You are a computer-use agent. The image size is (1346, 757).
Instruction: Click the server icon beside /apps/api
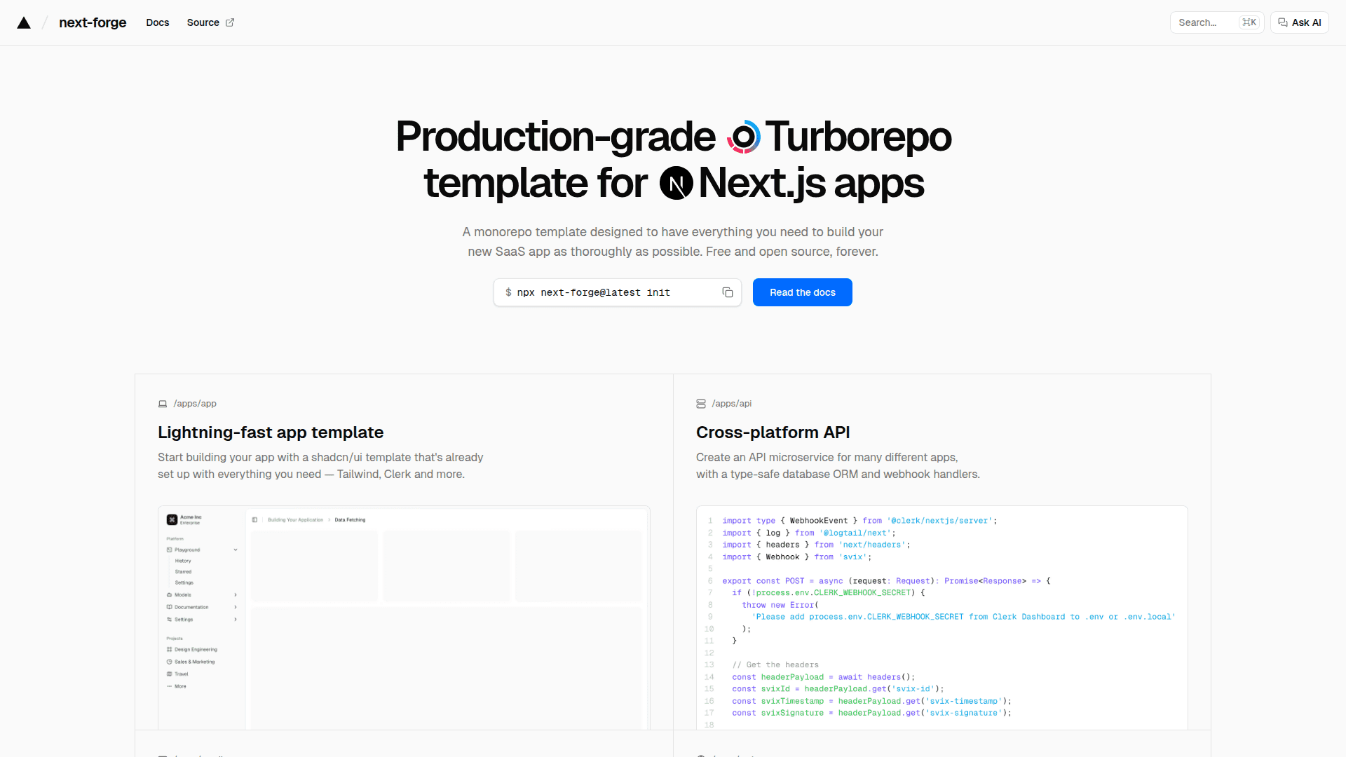(701, 404)
